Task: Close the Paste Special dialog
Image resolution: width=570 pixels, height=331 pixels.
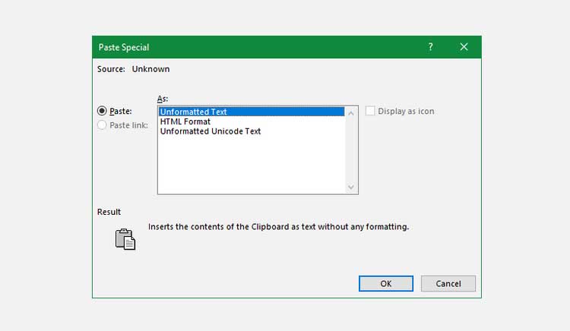Action: coord(464,47)
